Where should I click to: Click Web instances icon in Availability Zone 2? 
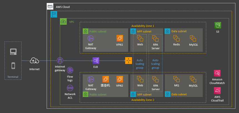(x=140, y=79)
